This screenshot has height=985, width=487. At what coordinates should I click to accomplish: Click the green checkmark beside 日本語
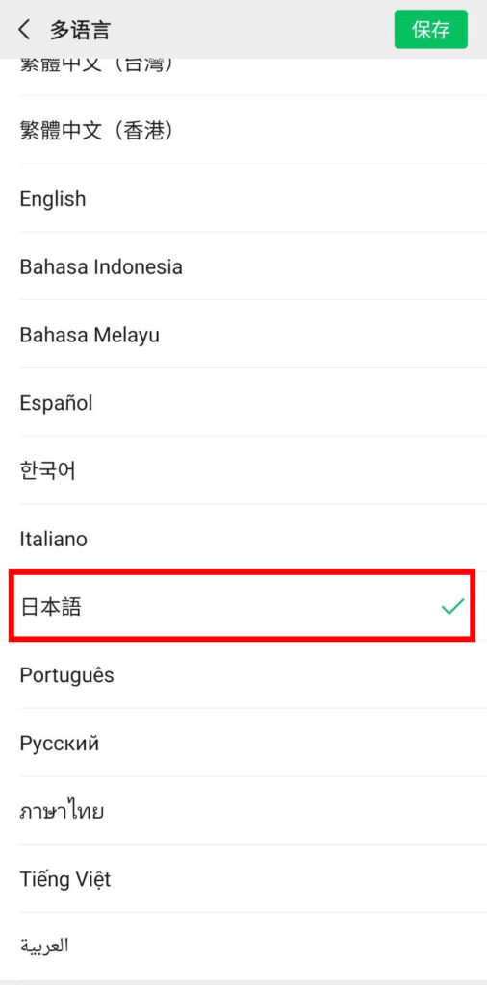click(451, 606)
